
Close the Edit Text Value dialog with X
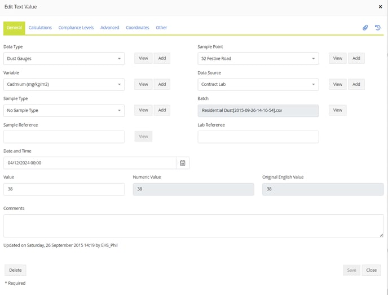380,6
